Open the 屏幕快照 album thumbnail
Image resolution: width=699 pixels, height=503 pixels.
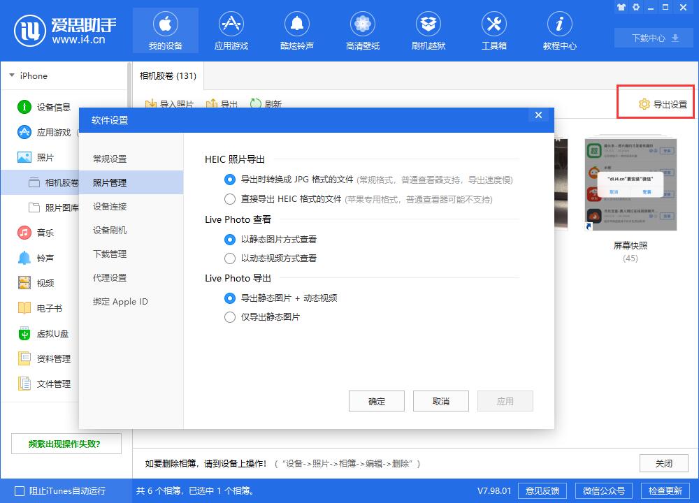[x=630, y=184]
